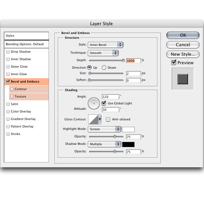Uncheck the Bevel and Emboss checkbox
The width and height of the screenshot is (204, 204).
pyautogui.click(x=8, y=82)
